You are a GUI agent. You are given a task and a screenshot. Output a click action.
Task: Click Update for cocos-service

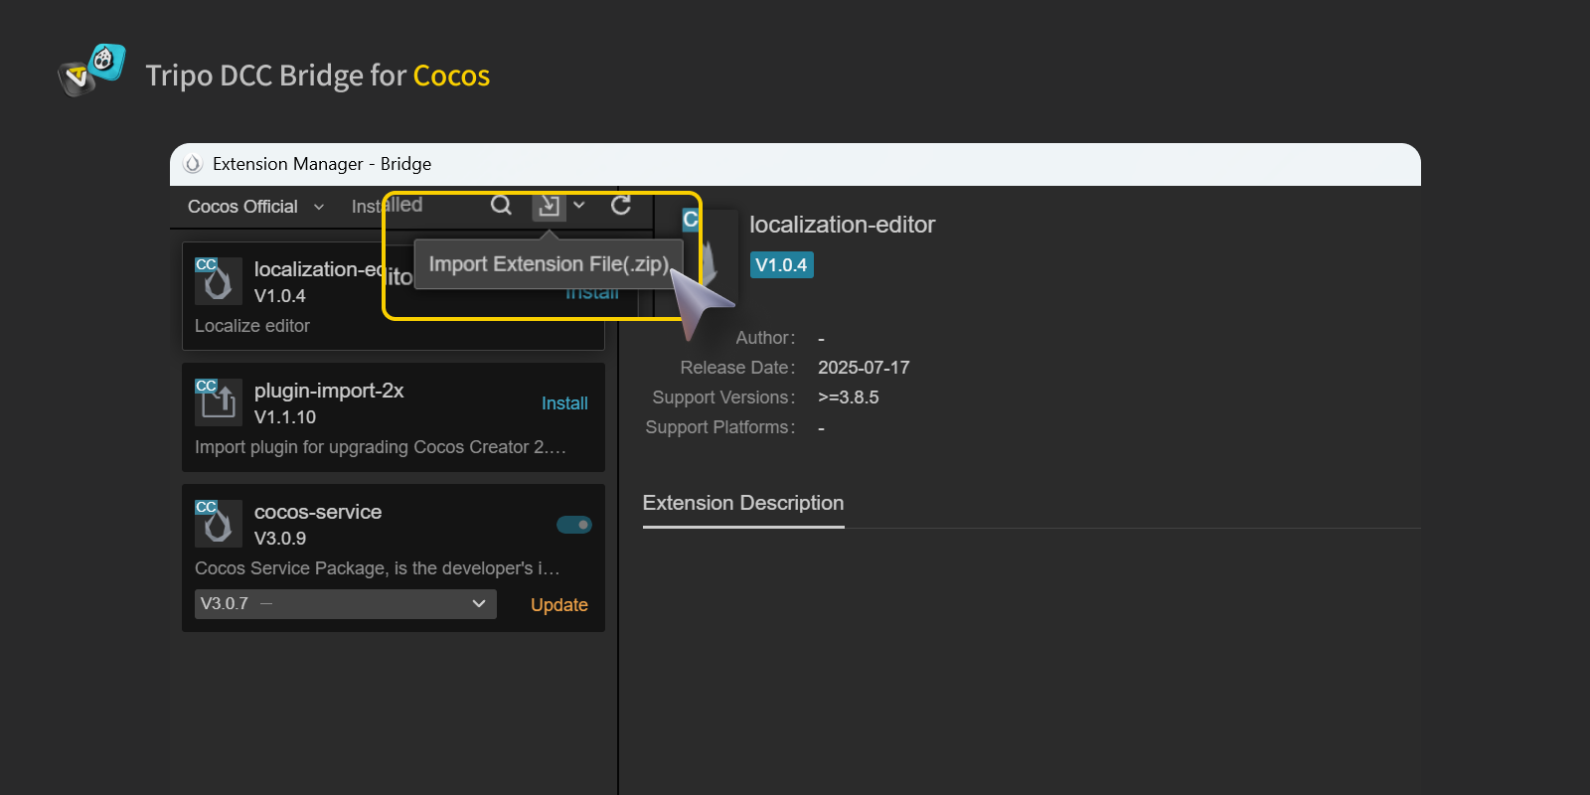click(558, 605)
